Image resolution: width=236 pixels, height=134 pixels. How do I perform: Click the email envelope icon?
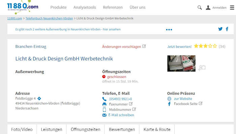tap(104, 115)
